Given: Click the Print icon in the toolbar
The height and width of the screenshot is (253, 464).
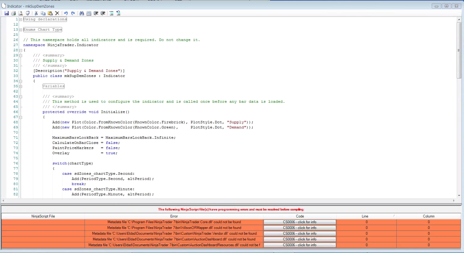Looking at the screenshot, I should pyautogui.click(x=13, y=13).
